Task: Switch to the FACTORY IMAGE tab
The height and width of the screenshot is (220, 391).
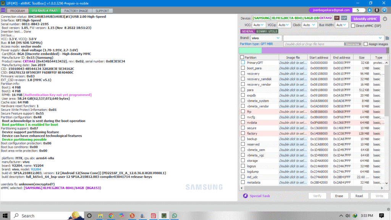Action: point(76,11)
